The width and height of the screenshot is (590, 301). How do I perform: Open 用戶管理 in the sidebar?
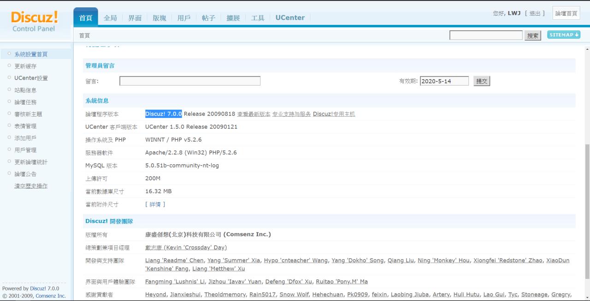25,150
